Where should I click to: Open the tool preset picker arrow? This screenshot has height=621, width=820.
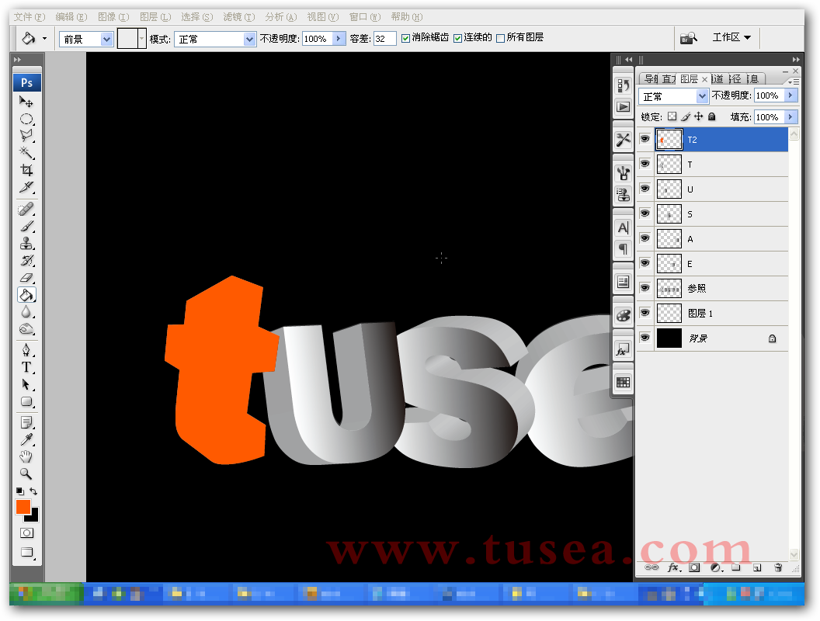tap(44, 38)
